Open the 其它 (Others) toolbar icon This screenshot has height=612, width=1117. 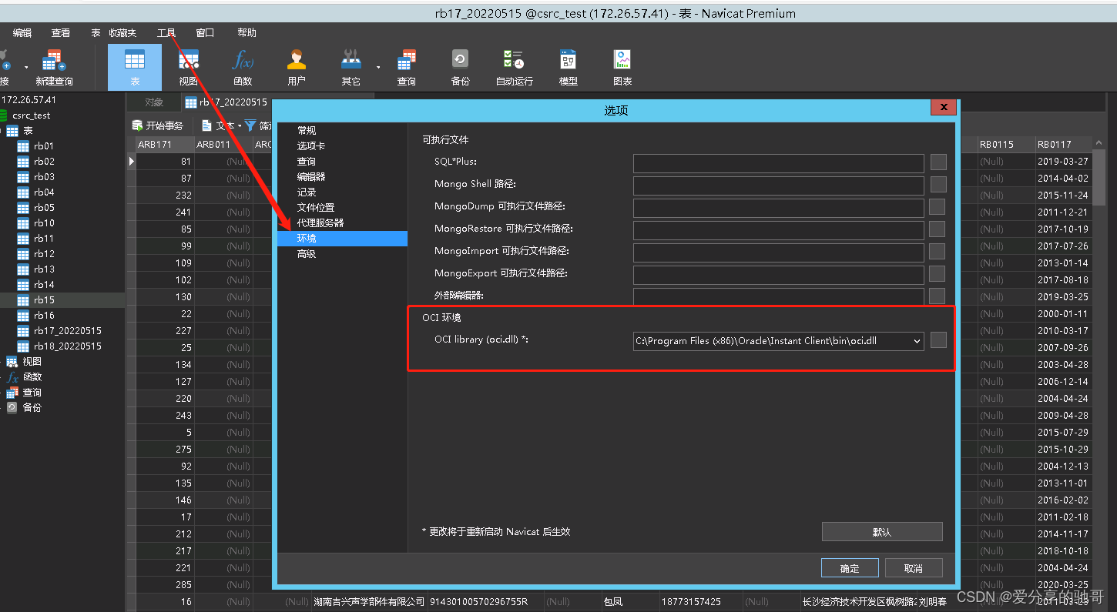pos(351,67)
